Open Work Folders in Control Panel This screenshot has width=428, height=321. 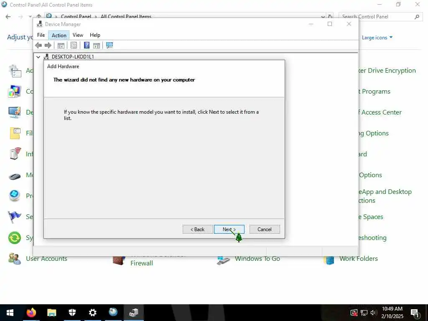tap(358, 258)
